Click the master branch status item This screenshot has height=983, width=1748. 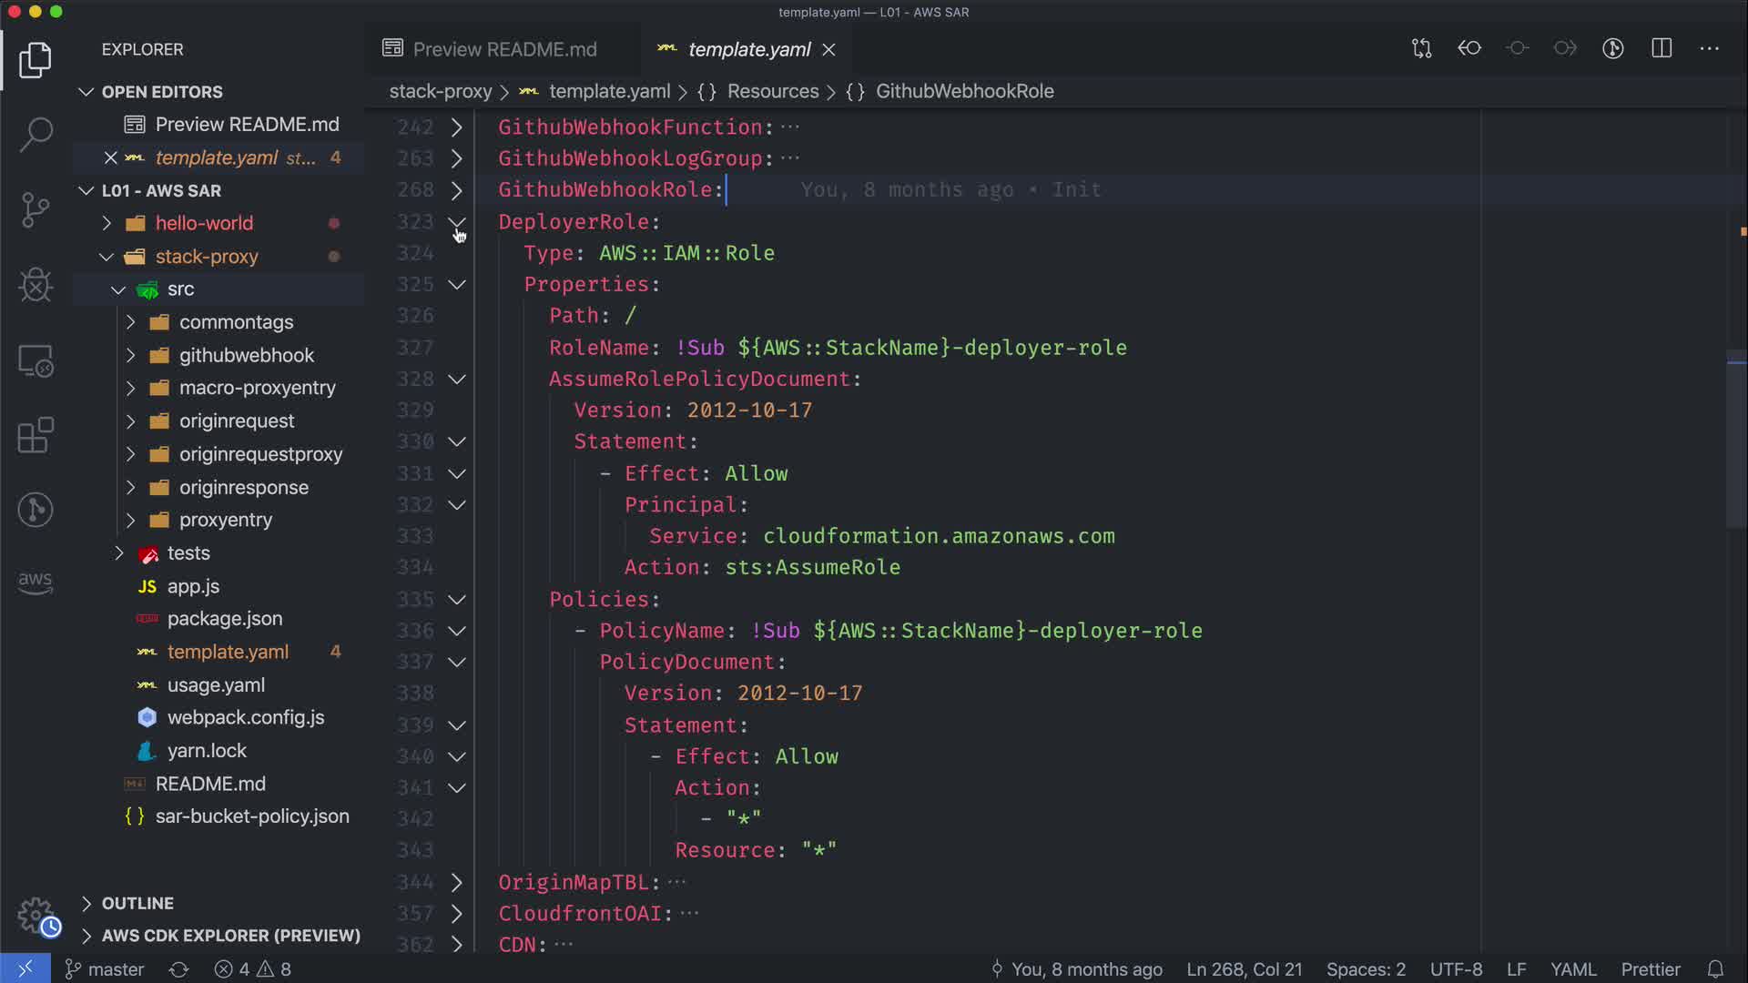(105, 969)
